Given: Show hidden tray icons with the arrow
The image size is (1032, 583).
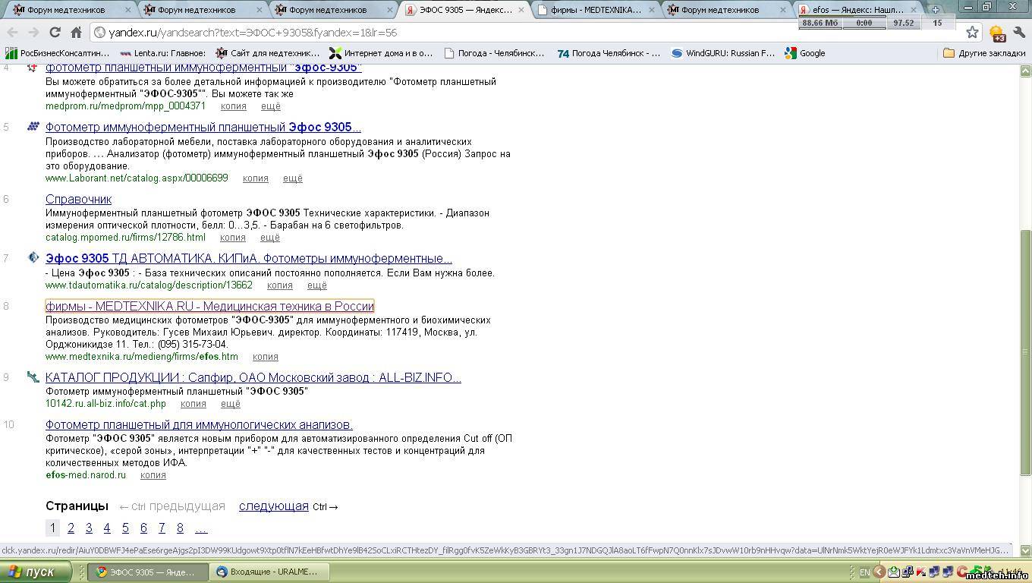Looking at the screenshot, I should [x=879, y=572].
